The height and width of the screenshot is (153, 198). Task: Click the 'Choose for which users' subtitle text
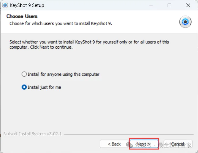tap(61, 23)
